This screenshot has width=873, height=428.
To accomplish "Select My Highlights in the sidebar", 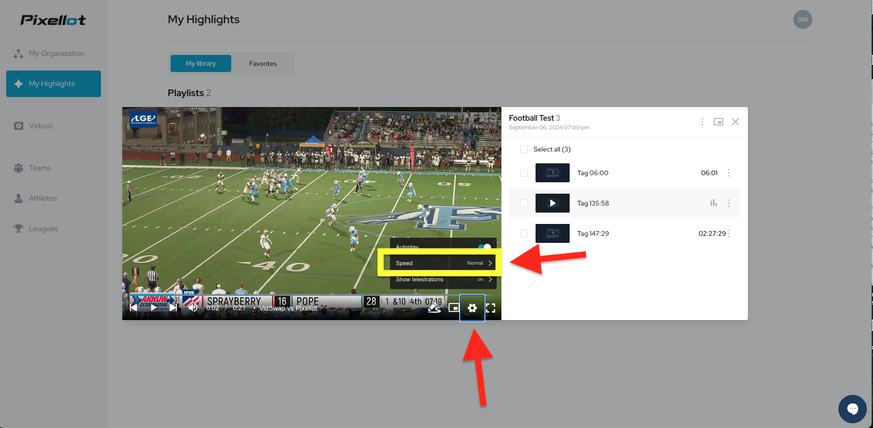I will point(54,84).
